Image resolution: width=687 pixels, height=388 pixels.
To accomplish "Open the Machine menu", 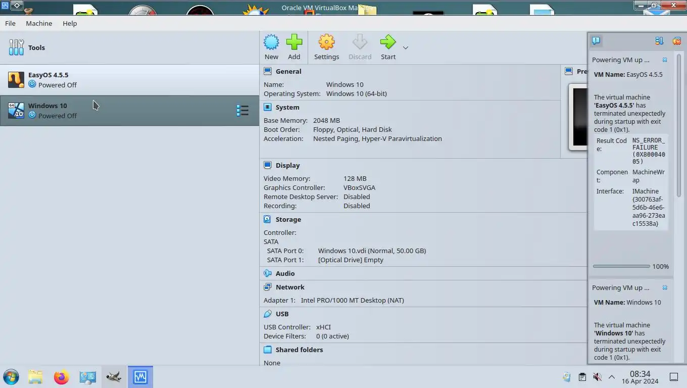I will [39, 23].
